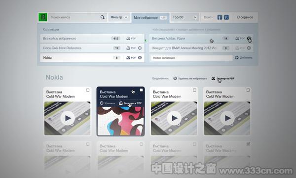Export the Nokia collection PDF icon
296x178 pixels.
coord(131,58)
